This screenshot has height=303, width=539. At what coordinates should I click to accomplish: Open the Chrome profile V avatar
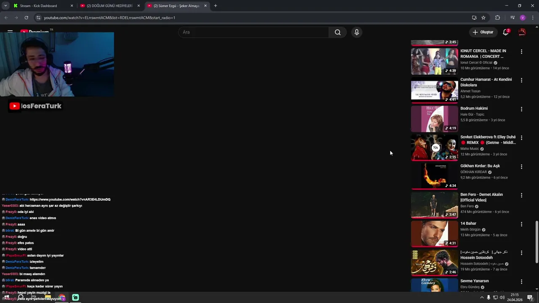[x=523, y=18]
